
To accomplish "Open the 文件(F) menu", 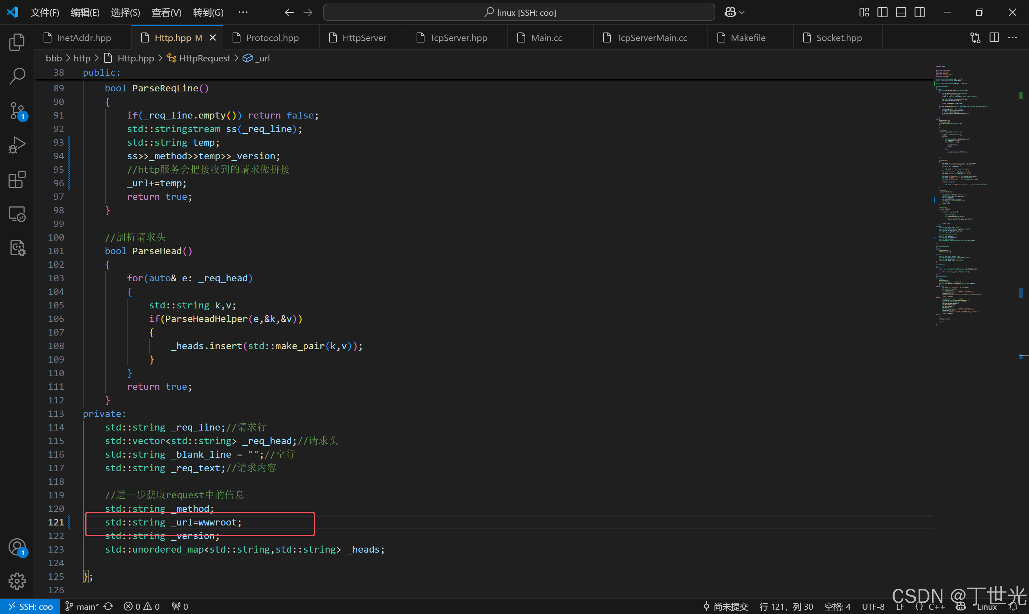I will (45, 12).
